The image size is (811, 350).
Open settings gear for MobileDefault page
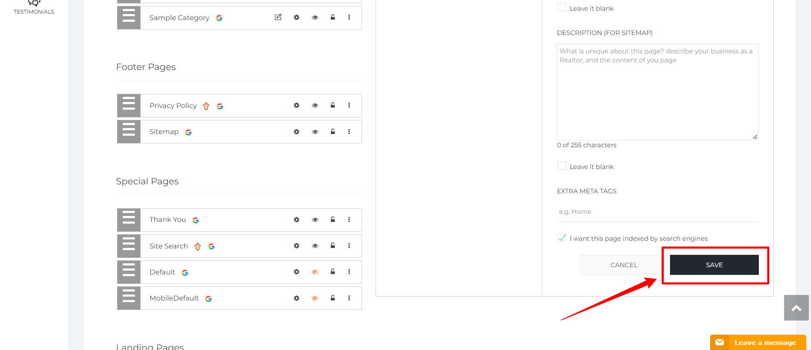(x=297, y=298)
